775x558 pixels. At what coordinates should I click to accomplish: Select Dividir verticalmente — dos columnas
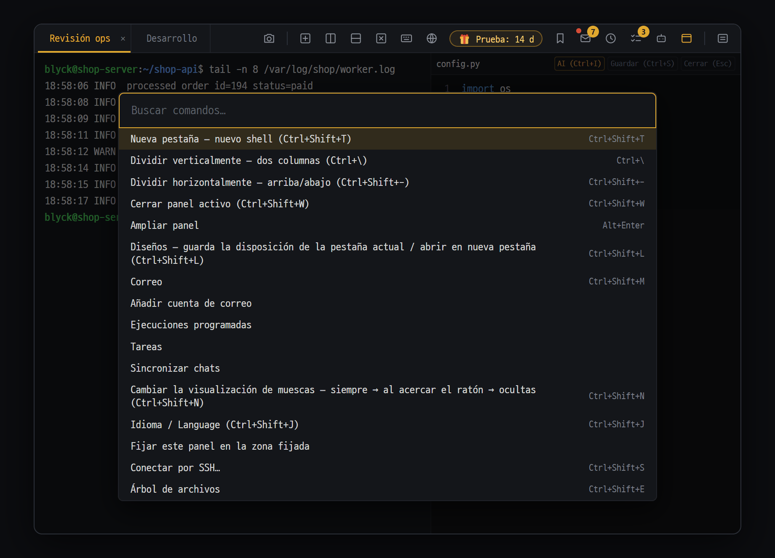pyautogui.click(x=387, y=161)
